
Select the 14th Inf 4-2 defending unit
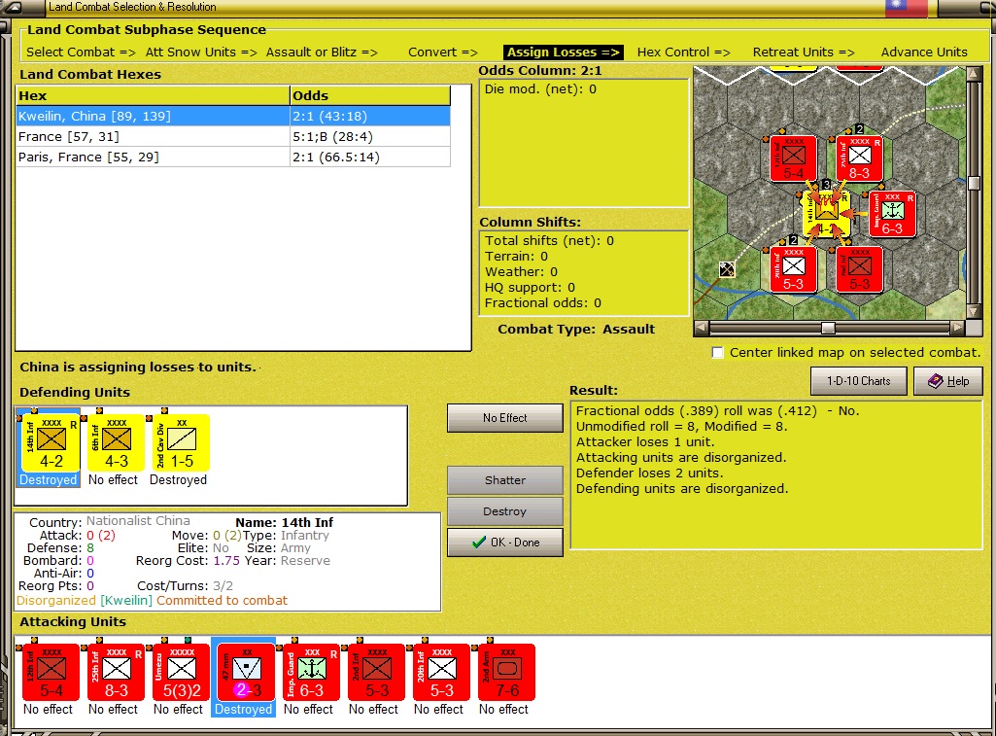(52, 443)
